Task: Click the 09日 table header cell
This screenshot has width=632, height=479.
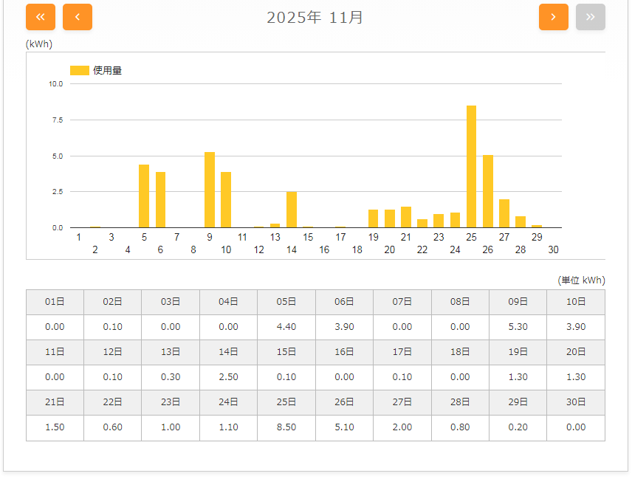Action: tap(518, 302)
